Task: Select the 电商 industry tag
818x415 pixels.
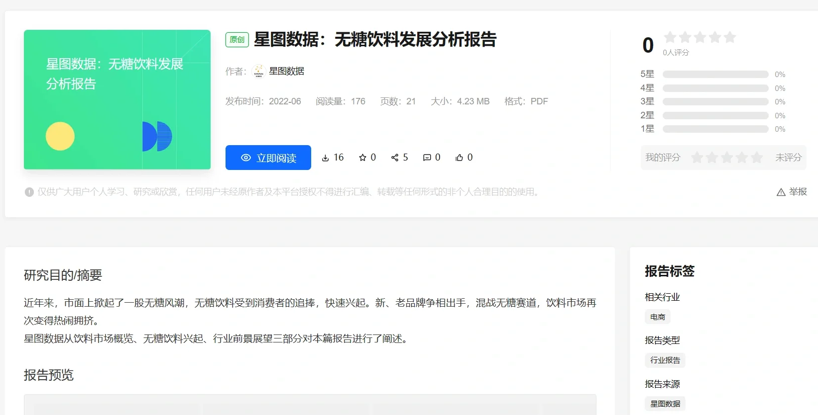Action: 658,317
